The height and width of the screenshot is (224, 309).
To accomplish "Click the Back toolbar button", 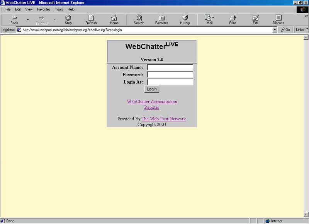I will pyautogui.click(x=14, y=20).
